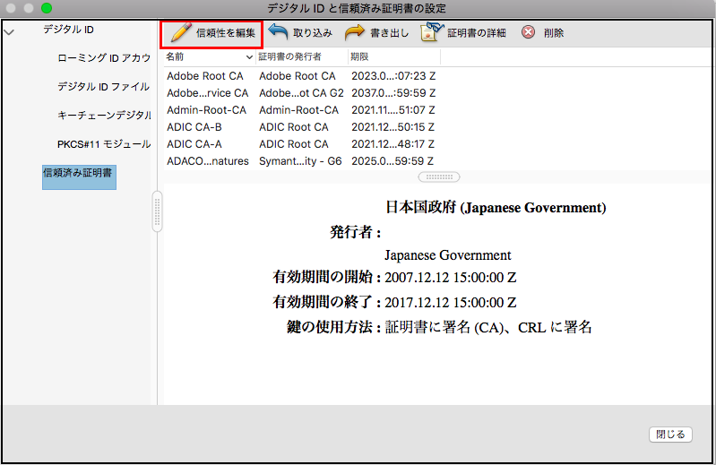This screenshot has width=716, height=465.
Task: Click the red X 削除 delete icon
Action: click(x=529, y=32)
